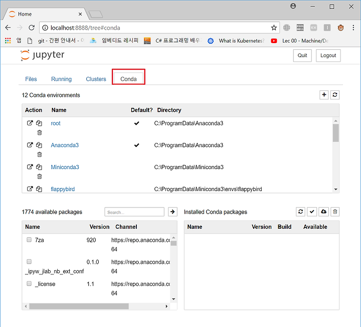
Task: Export the Miniconda3 environment
Action: click(x=30, y=167)
